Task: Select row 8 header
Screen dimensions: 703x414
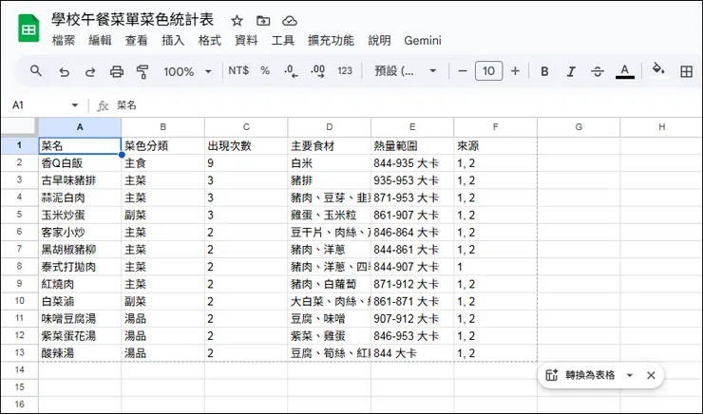Action: click(19, 266)
